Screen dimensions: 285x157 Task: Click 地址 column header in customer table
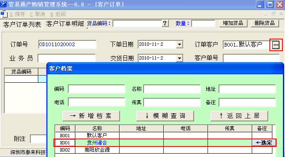click(141, 128)
